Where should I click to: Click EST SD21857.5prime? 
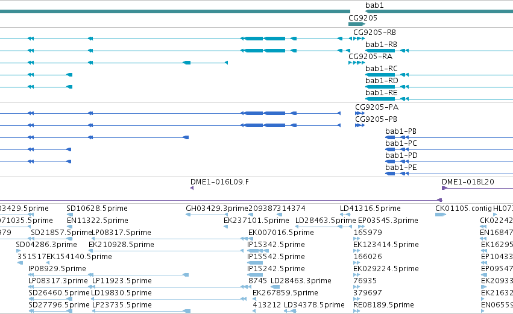(x=61, y=233)
